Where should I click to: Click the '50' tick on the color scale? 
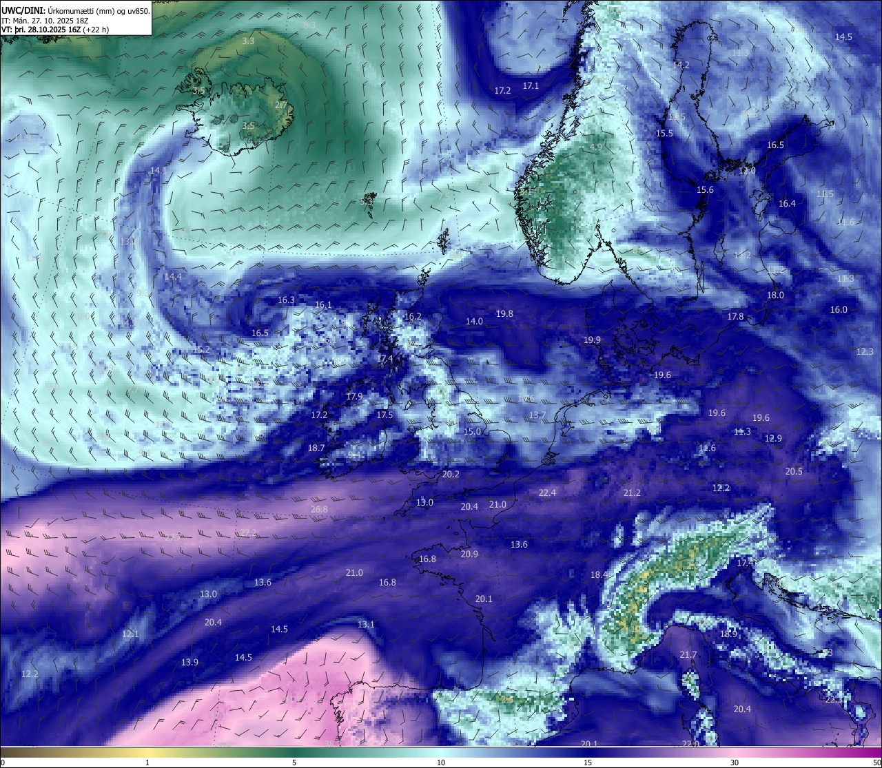876,762
